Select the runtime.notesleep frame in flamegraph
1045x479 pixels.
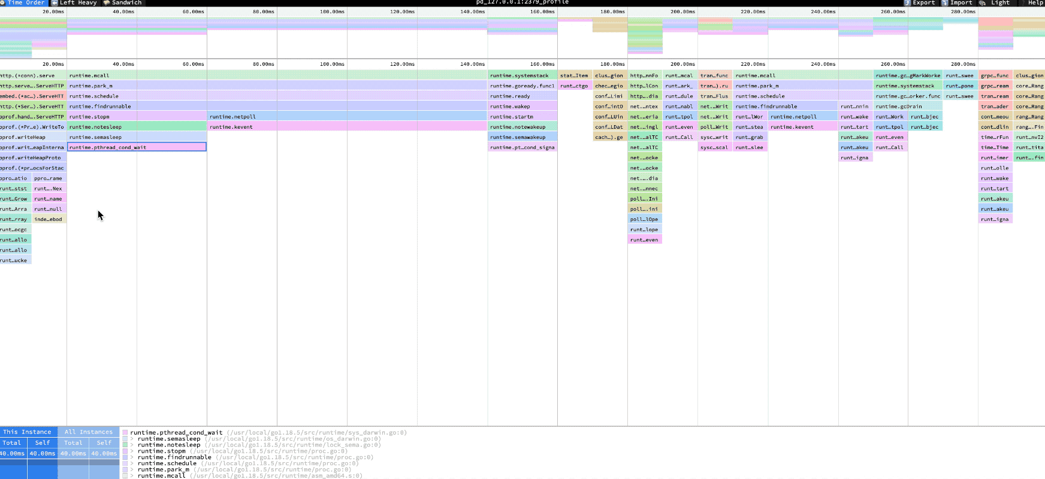pyautogui.click(x=137, y=127)
